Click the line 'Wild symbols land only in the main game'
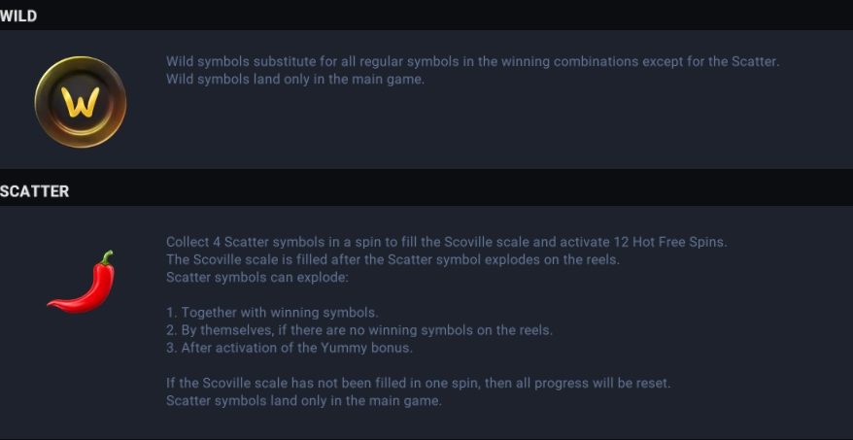 (294, 80)
